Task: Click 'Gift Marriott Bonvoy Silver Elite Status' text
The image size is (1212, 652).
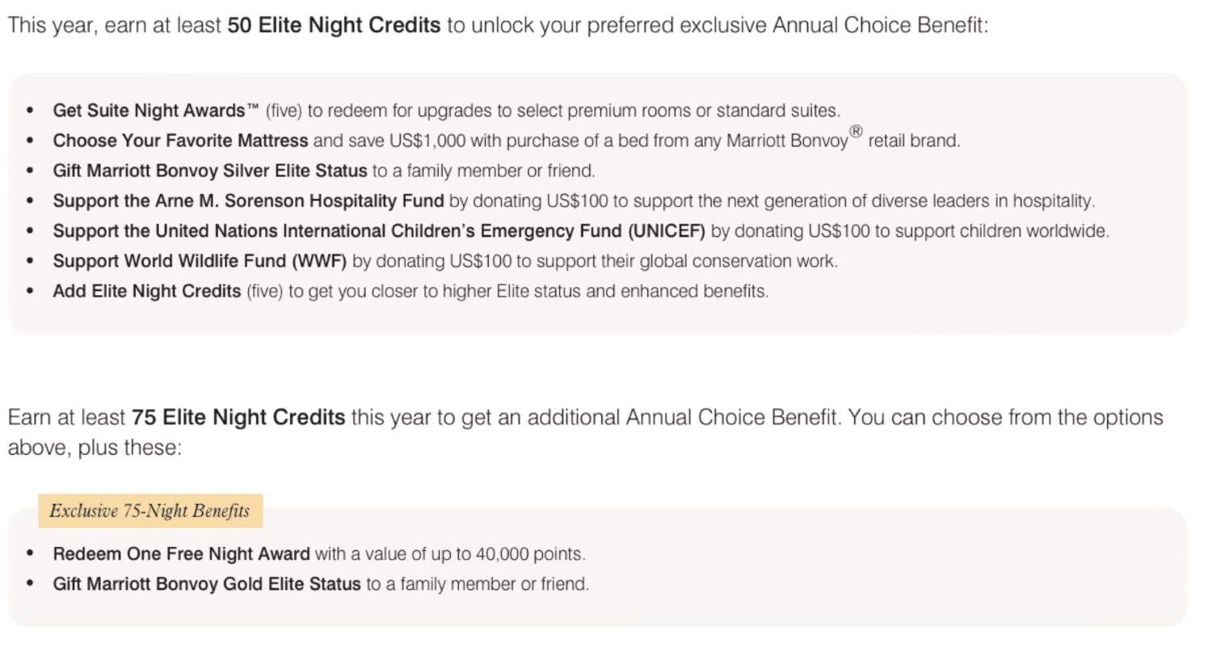Action: point(210,170)
